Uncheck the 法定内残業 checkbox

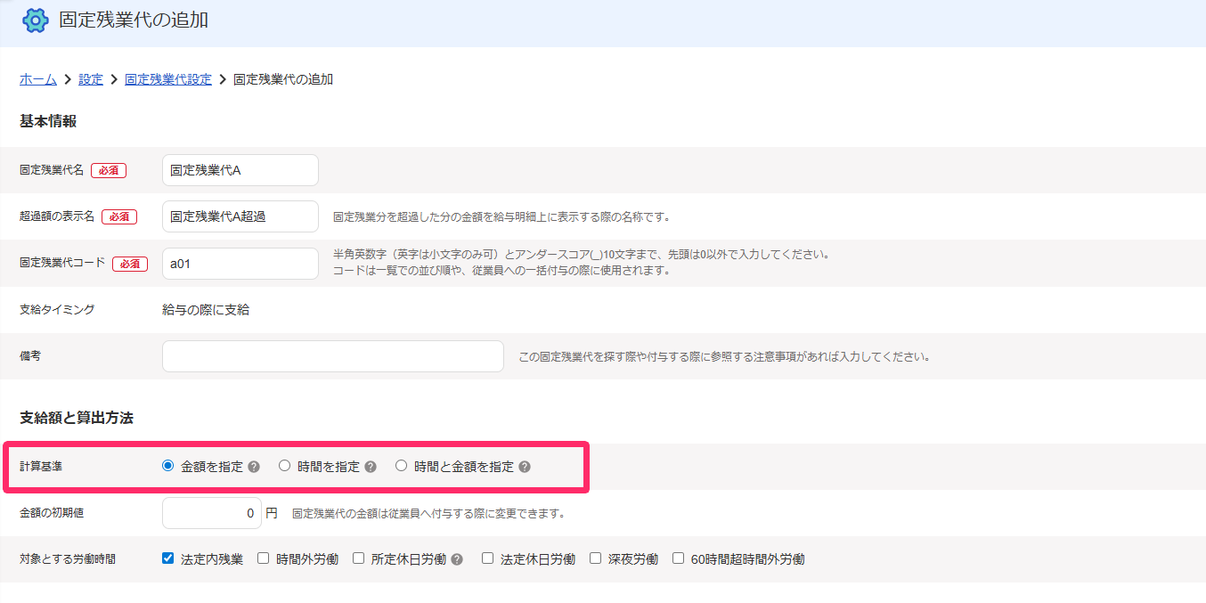point(168,558)
